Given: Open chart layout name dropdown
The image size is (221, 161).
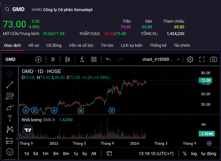Looking at the screenshot, I should (161, 60).
